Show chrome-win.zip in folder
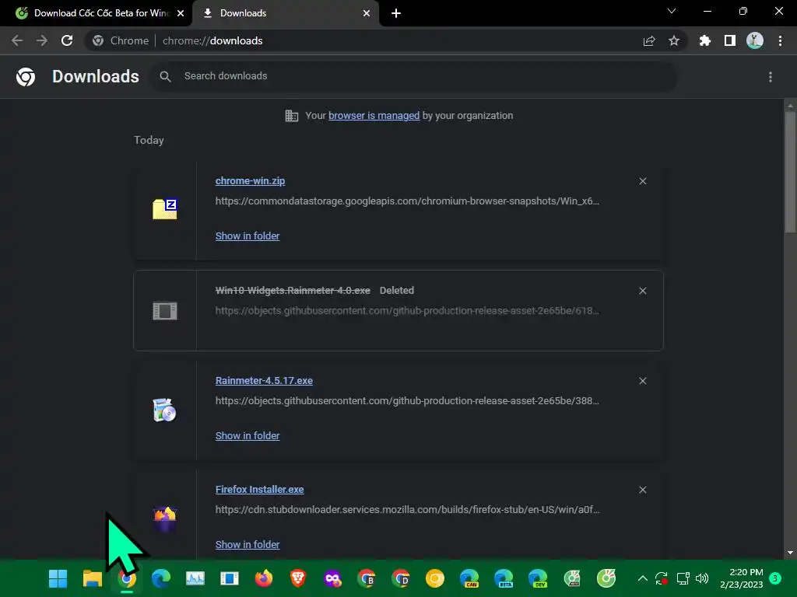797x597 pixels. pos(248,236)
